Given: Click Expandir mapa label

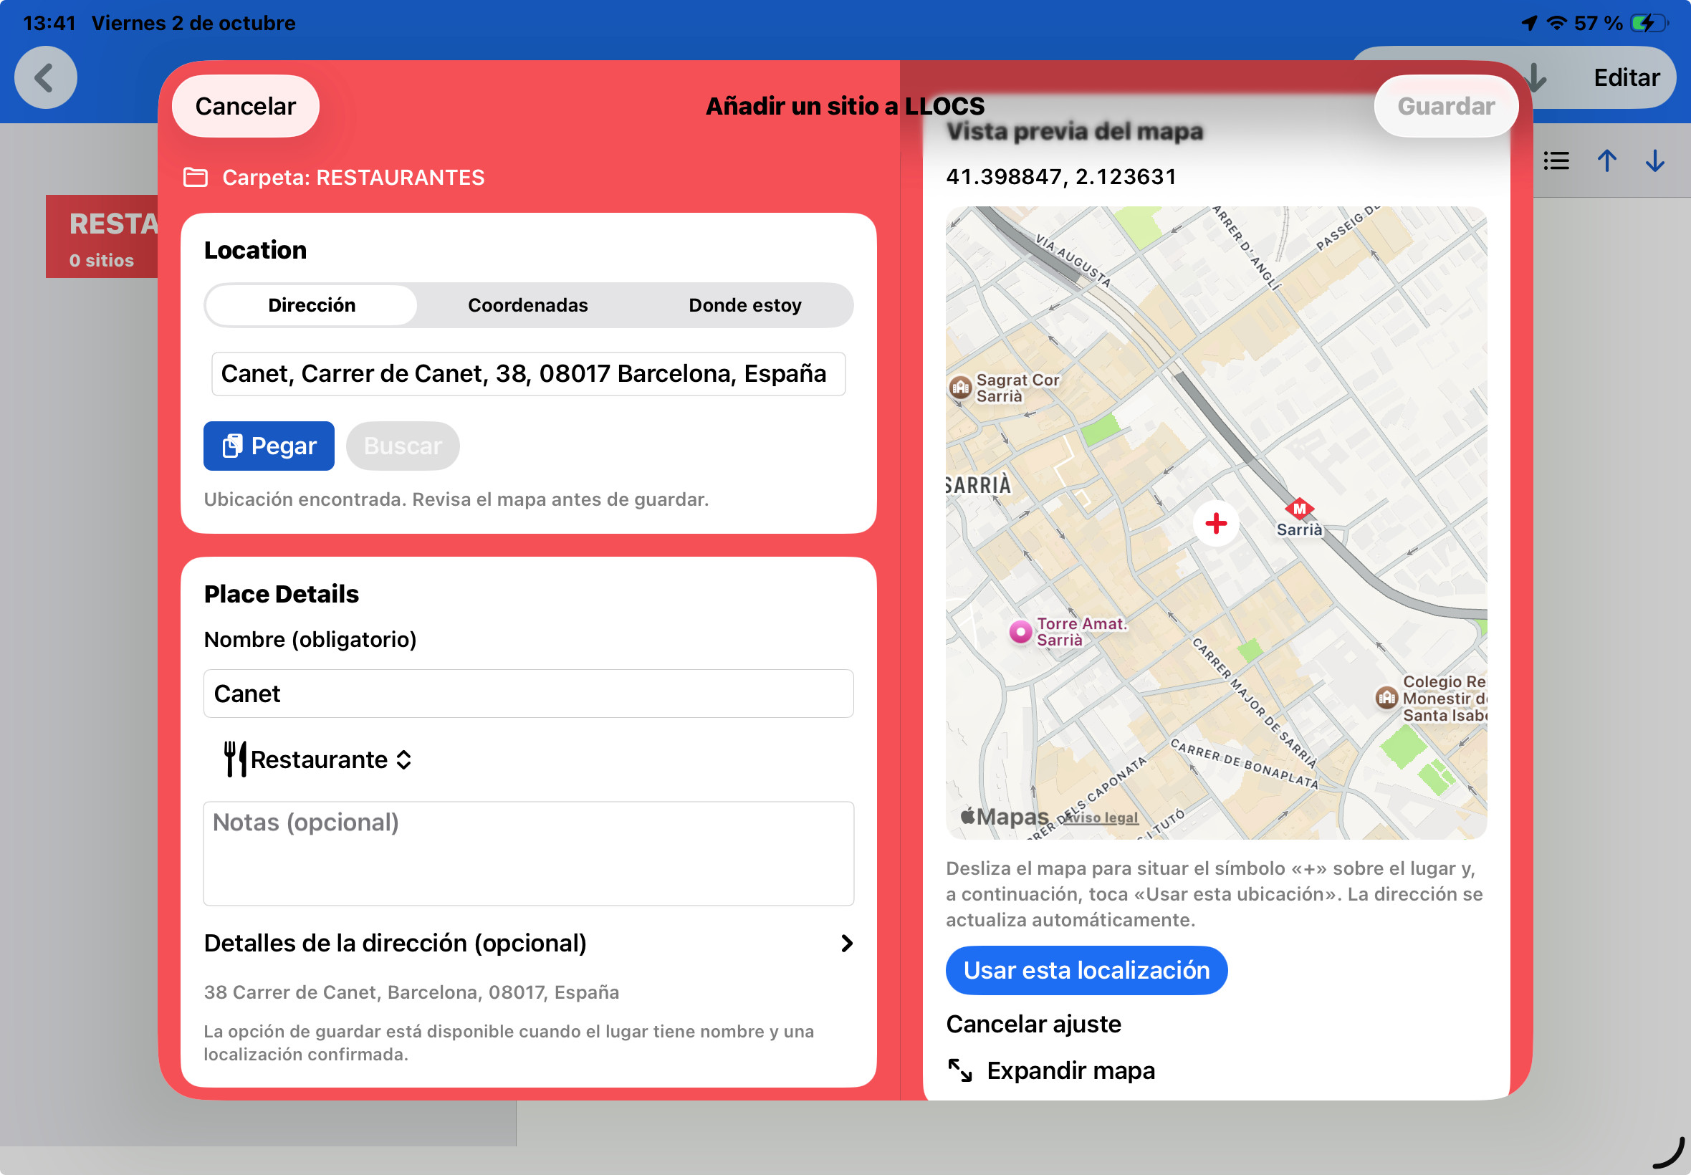Looking at the screenshot, I should pos(1070,1070).
